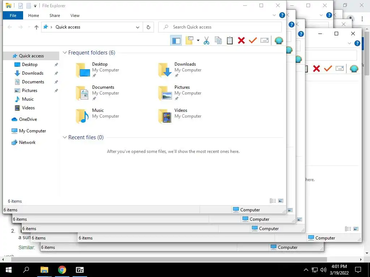Show hidden system tray icons
This screenshot has width=370, height=277.
[306, 270]
